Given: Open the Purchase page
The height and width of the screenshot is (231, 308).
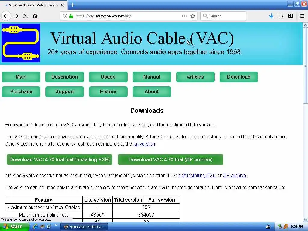Looking at the screenshot, I should coord(21,91).
